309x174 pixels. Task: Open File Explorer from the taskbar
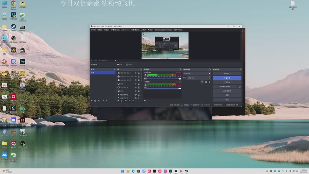click(128, 171)
